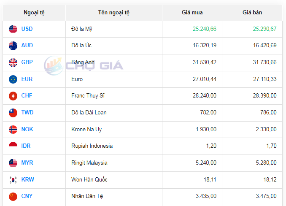Open the GBP currency link

[27, 62]
